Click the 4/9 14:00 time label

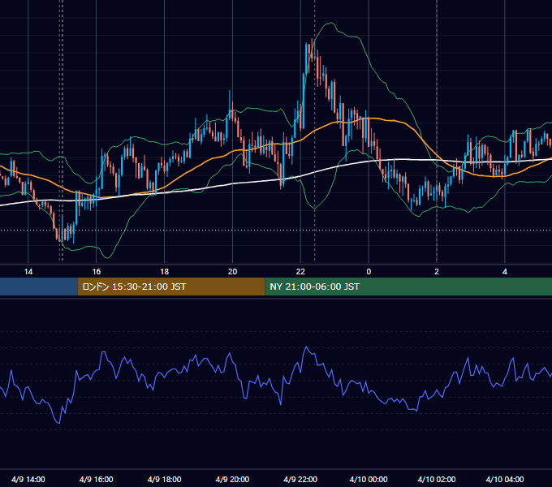point(28,479)
